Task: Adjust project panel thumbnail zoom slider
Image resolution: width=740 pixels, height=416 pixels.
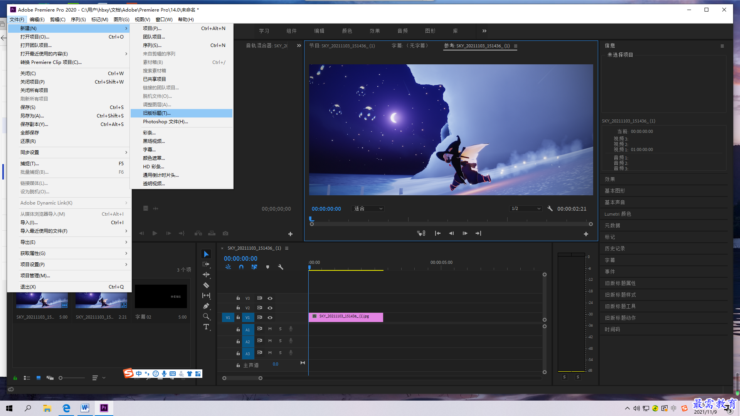Action: (x=61, y=378)
